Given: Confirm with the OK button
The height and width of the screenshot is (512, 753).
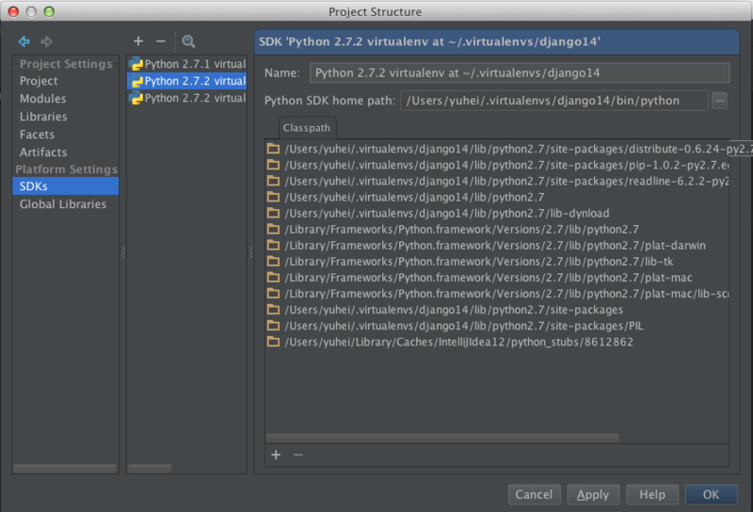Looking at the screenshot, I should [x=712, y=494].
